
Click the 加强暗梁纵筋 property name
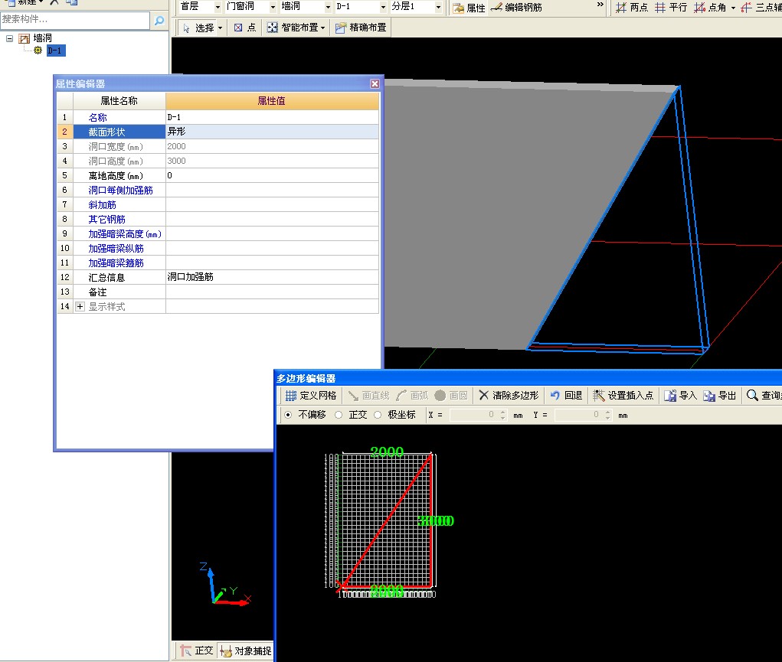[116, 248]
